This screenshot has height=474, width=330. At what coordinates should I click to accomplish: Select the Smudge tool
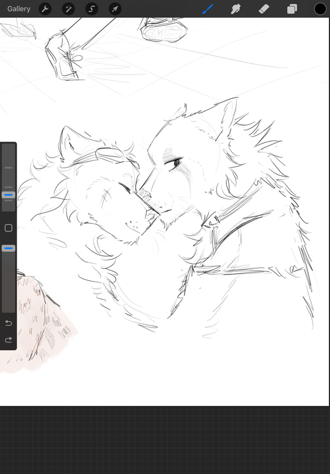236,9
